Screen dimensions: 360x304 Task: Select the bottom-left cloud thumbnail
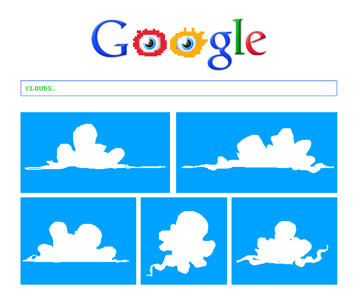[x=78, y=241]
